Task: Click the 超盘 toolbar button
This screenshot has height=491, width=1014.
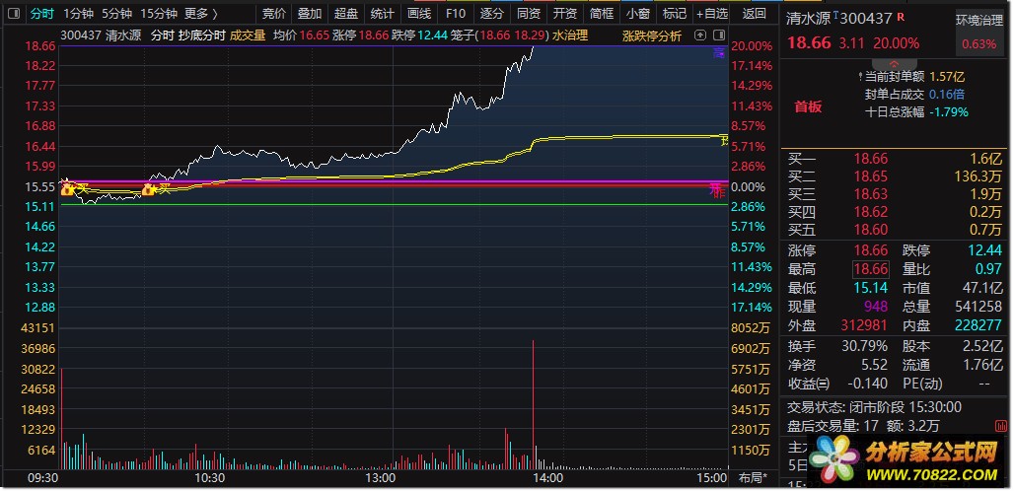Action: click(x=346, y=13)
